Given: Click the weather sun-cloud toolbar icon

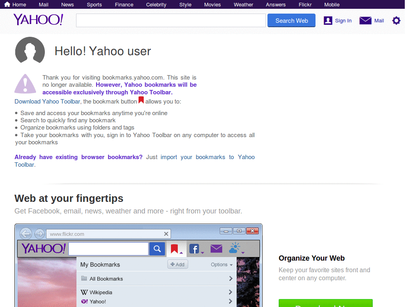Looking at the screenshot, I should 235,248.
